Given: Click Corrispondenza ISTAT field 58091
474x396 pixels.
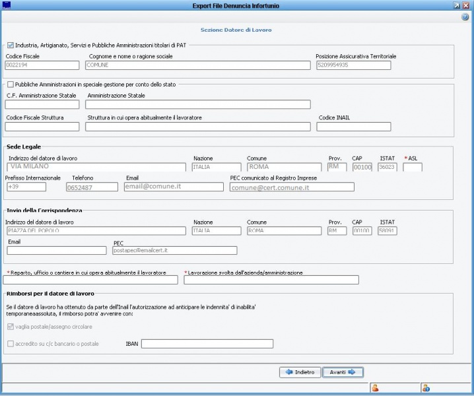Looking at the screenshot, I should pos(388,231).
